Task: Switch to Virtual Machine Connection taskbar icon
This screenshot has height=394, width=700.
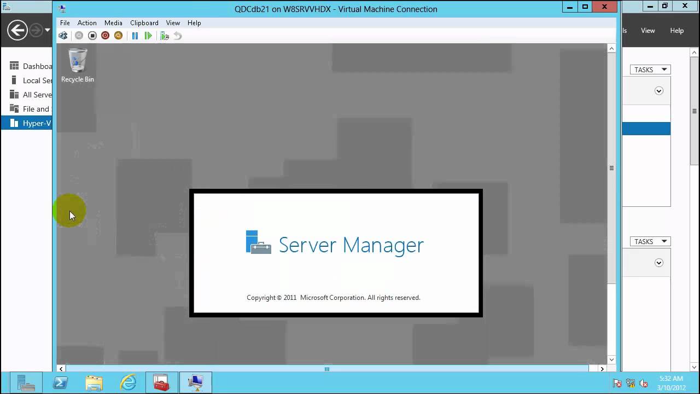Action: (195, 383)
